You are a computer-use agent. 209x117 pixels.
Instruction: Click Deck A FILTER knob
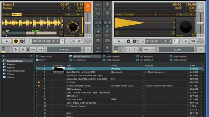click(98, 5)
